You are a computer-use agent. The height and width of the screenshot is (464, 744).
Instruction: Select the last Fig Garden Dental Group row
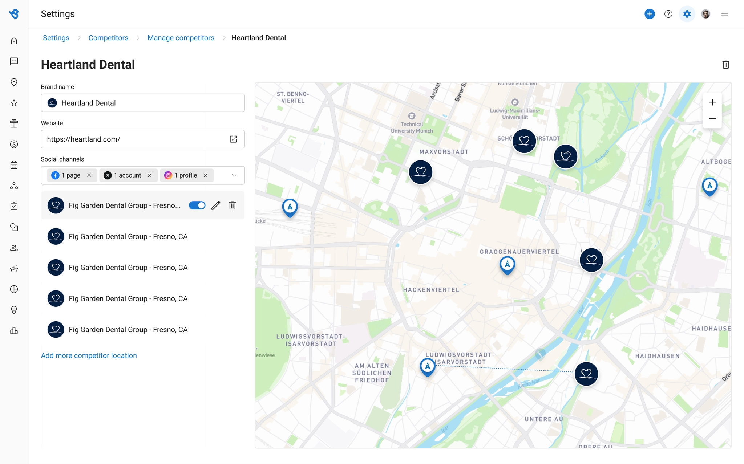coord(143,330)
